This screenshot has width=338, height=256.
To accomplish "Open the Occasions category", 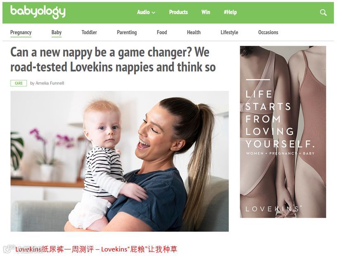I will tap(268, 32).
